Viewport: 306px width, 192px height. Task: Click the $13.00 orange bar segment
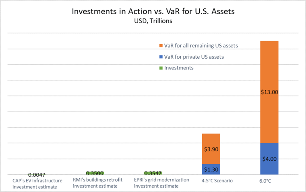(x=269, y=92)
